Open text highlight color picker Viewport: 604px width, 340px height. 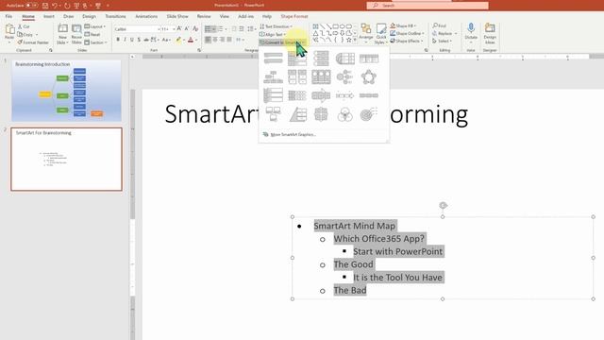click(x=178, y=40)
